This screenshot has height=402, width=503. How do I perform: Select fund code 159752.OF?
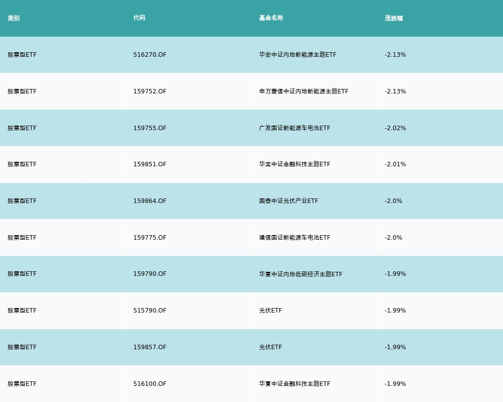coord(150,91)
